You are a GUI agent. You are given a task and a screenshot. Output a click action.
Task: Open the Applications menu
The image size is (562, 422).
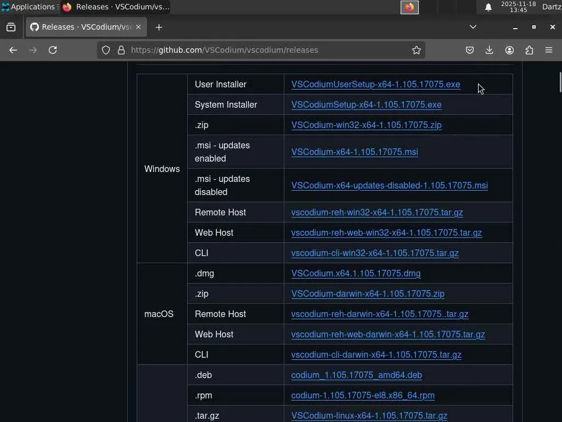[30, 7]
